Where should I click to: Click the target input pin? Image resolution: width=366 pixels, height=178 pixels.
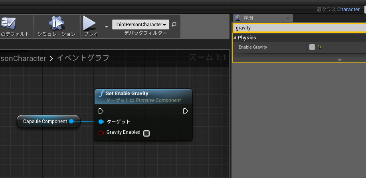101,121
